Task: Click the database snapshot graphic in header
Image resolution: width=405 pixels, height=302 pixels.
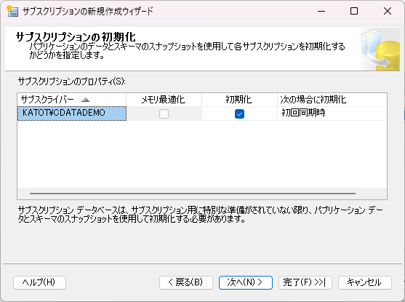Action: pyautogui.click(x=380, y=49)
